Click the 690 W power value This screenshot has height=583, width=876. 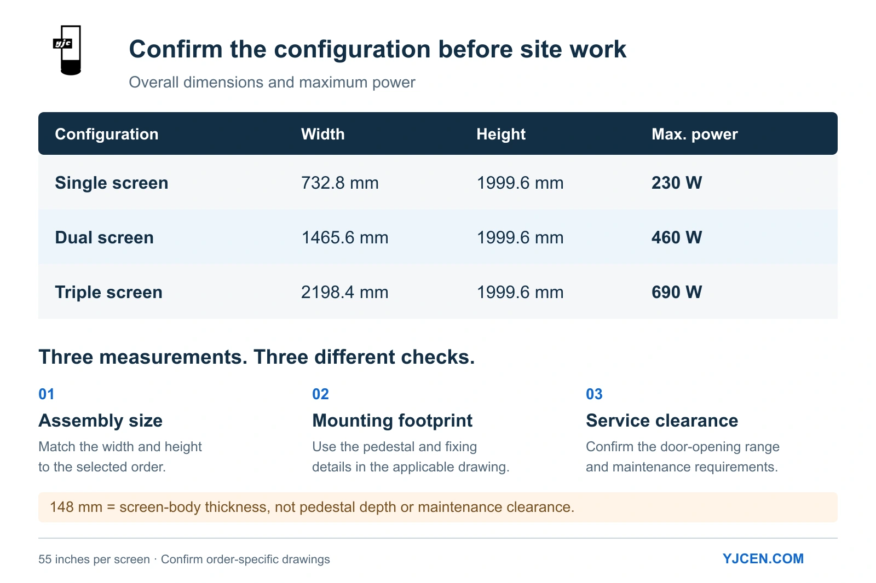pos(677,292)
